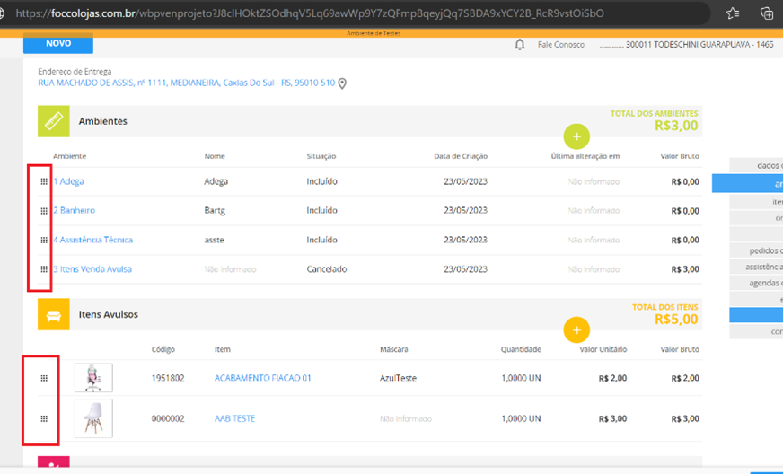
Task: Select the agendas side tab
Action: (x=756, y=283)
